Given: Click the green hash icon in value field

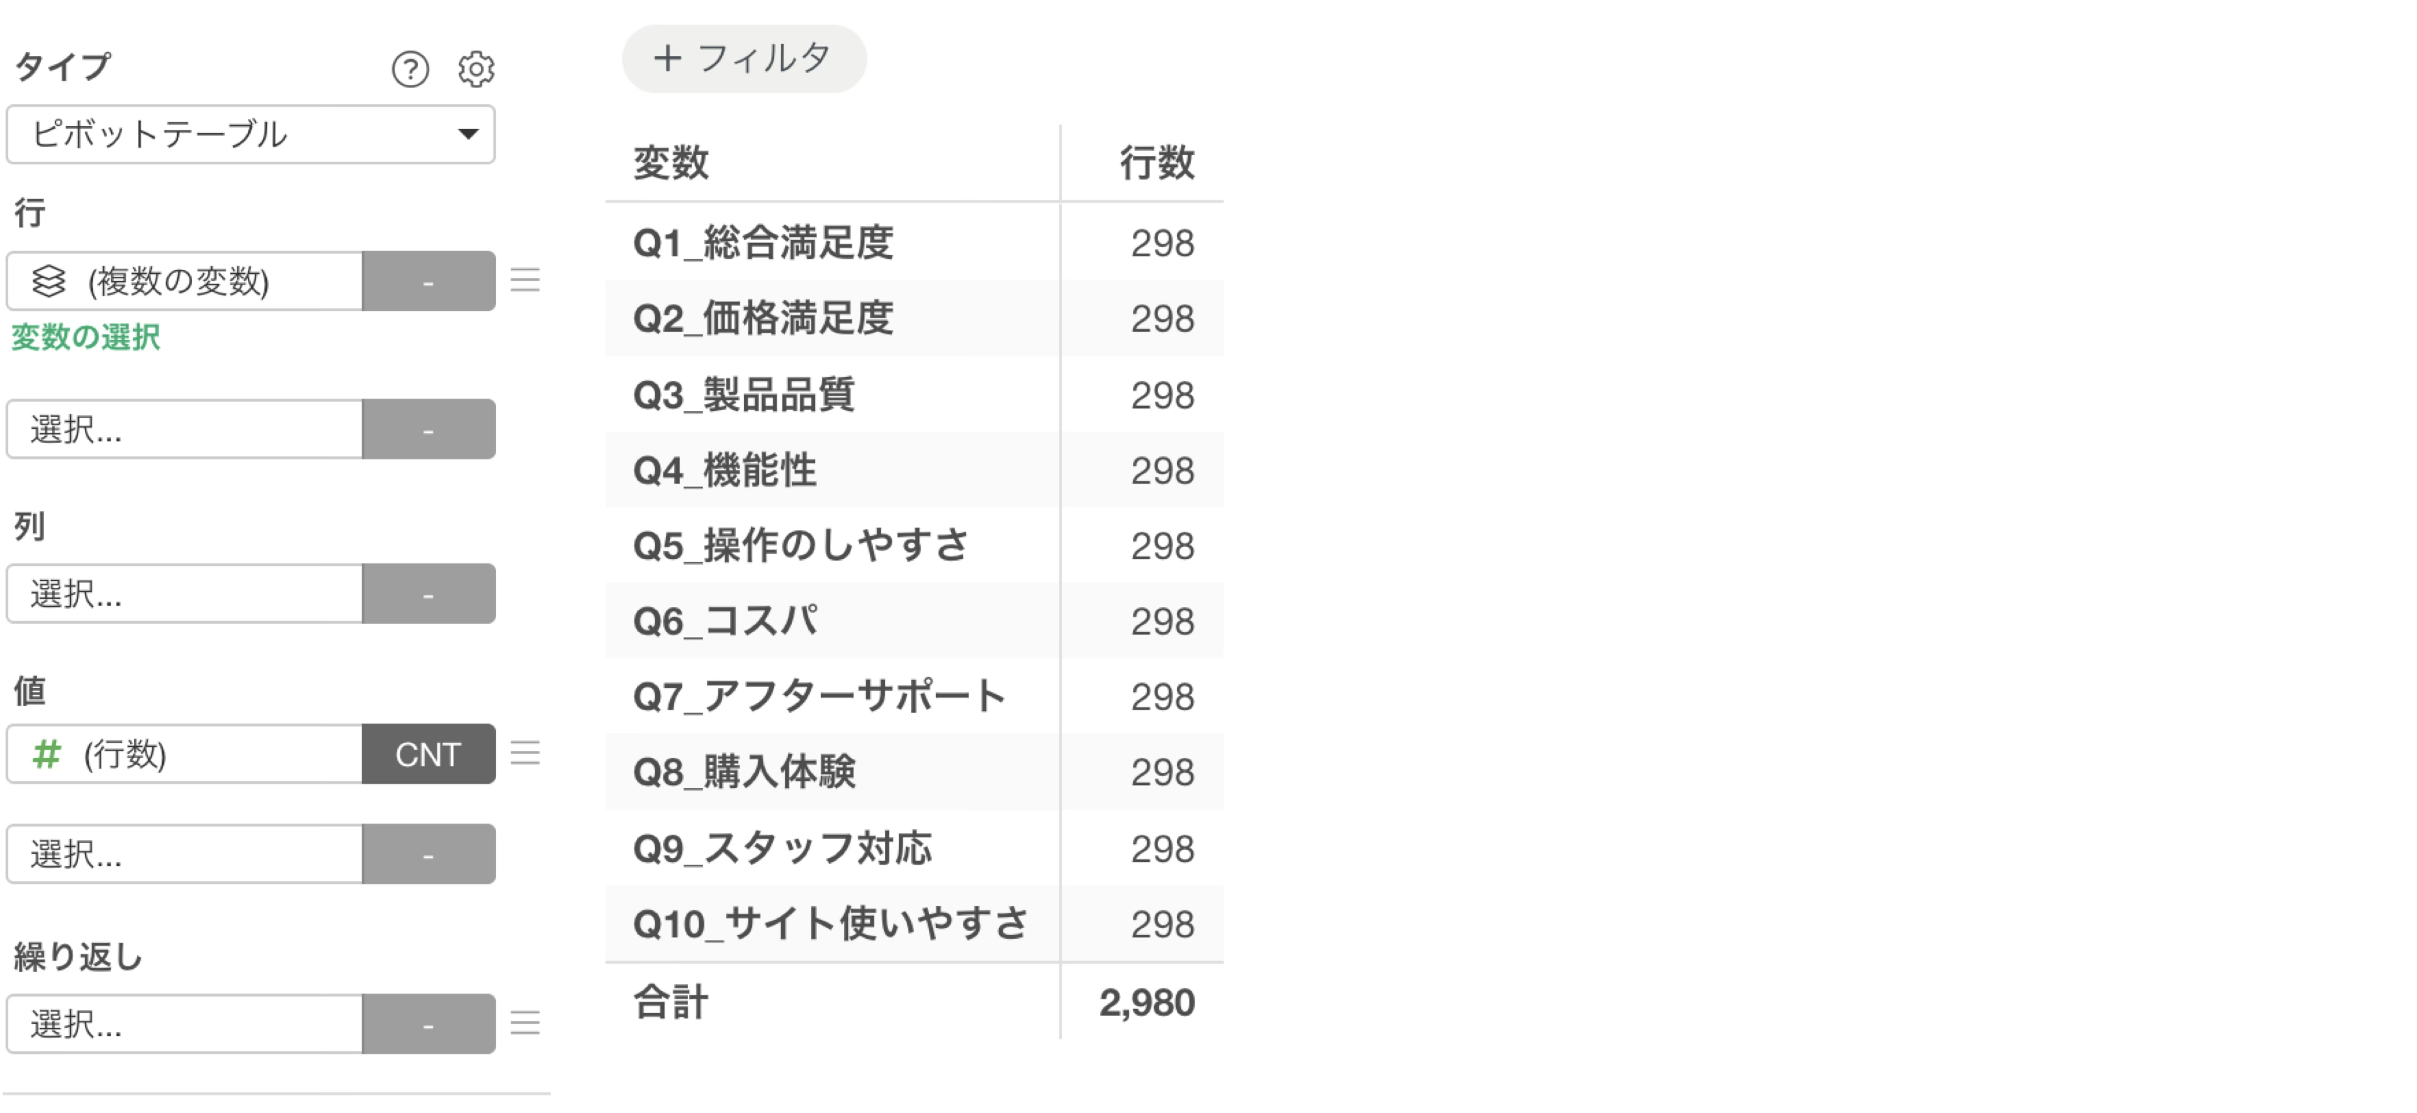Looking at the screenshot, I should click(47, 754).
